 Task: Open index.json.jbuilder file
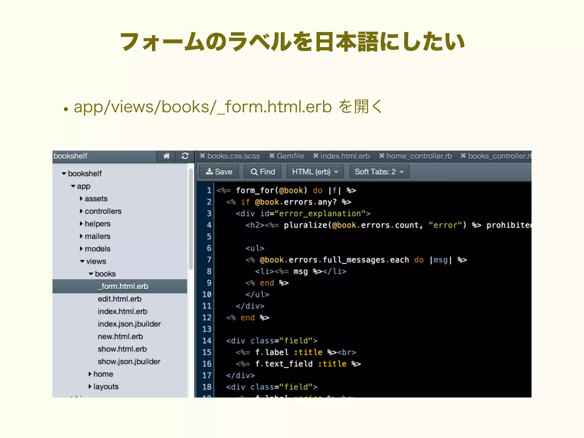(129, 324)
